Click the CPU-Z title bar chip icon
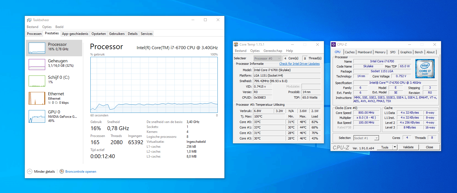The width and height of the screenshot is (457, 193). [334, 44]
